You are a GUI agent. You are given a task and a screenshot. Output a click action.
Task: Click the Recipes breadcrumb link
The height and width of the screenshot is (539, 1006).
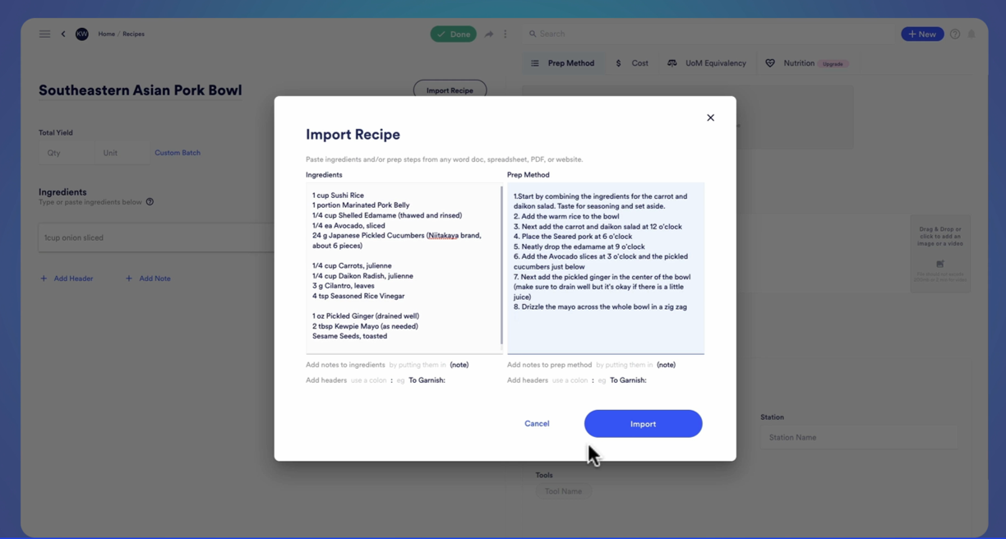(133, 34)
